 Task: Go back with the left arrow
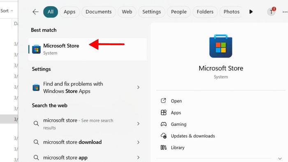(35, 12)
